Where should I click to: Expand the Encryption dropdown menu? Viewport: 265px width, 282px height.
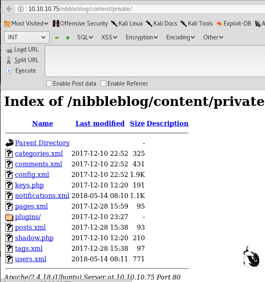pyautogui.click(x=142, y=37)
